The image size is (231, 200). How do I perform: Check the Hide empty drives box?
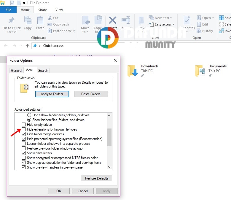coord(24,125)
